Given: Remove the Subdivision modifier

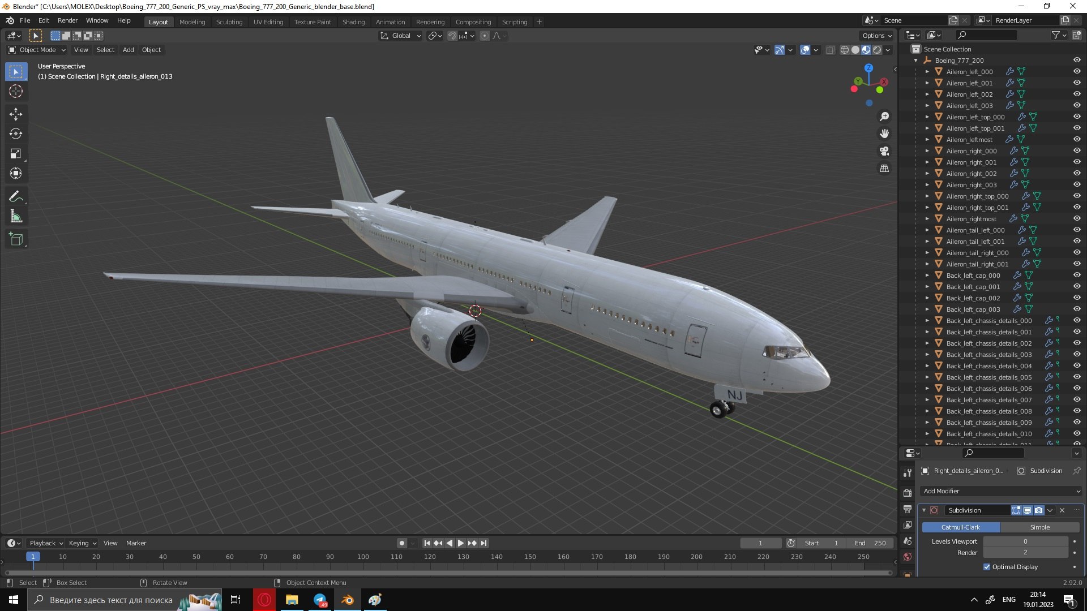Looking at the screenshot, I should click(1062, 510).
